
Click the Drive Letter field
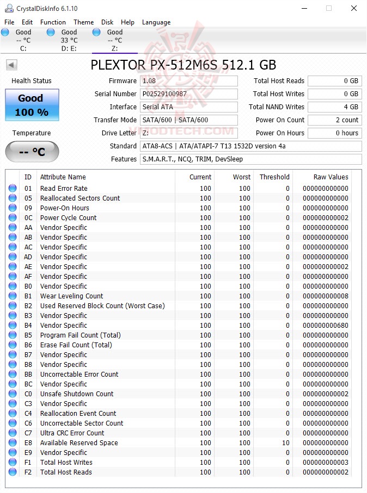pyautogui.click(x=189, y=133)
